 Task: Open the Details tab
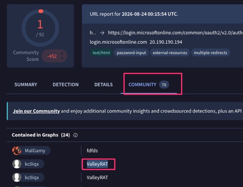pos(104,85)
